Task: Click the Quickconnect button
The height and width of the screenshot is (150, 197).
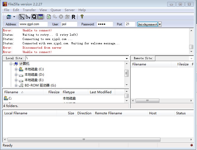Action: [x=147, y=24]
